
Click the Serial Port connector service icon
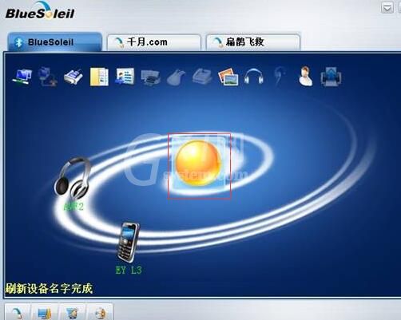click(x=73, y=77)
